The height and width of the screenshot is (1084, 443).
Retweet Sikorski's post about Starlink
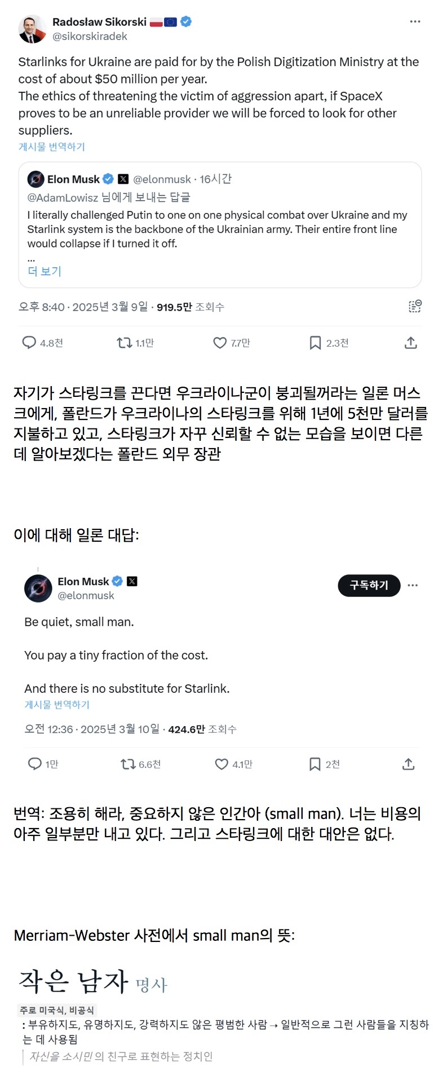point(124,343)
